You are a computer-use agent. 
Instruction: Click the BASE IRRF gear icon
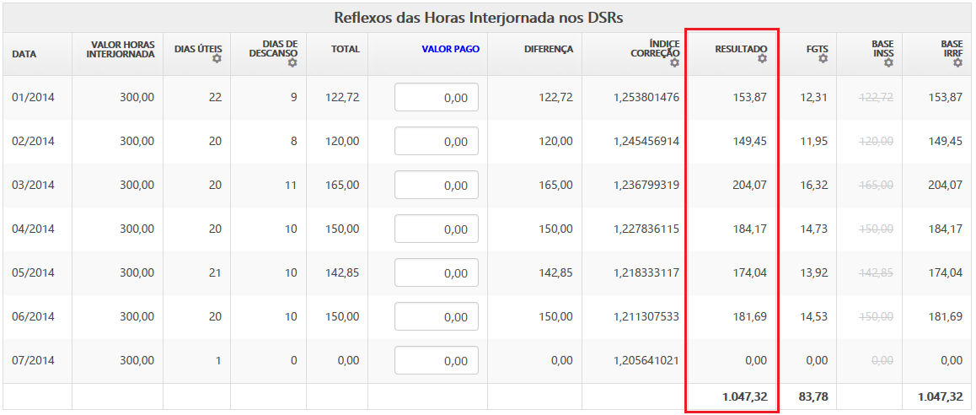pos(957,63)
